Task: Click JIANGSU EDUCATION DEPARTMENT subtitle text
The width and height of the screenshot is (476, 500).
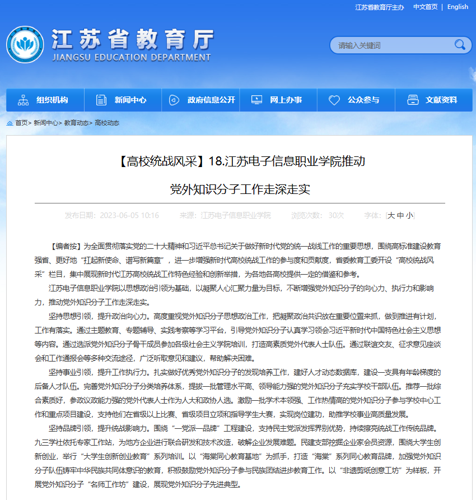Action: [131, 58]
